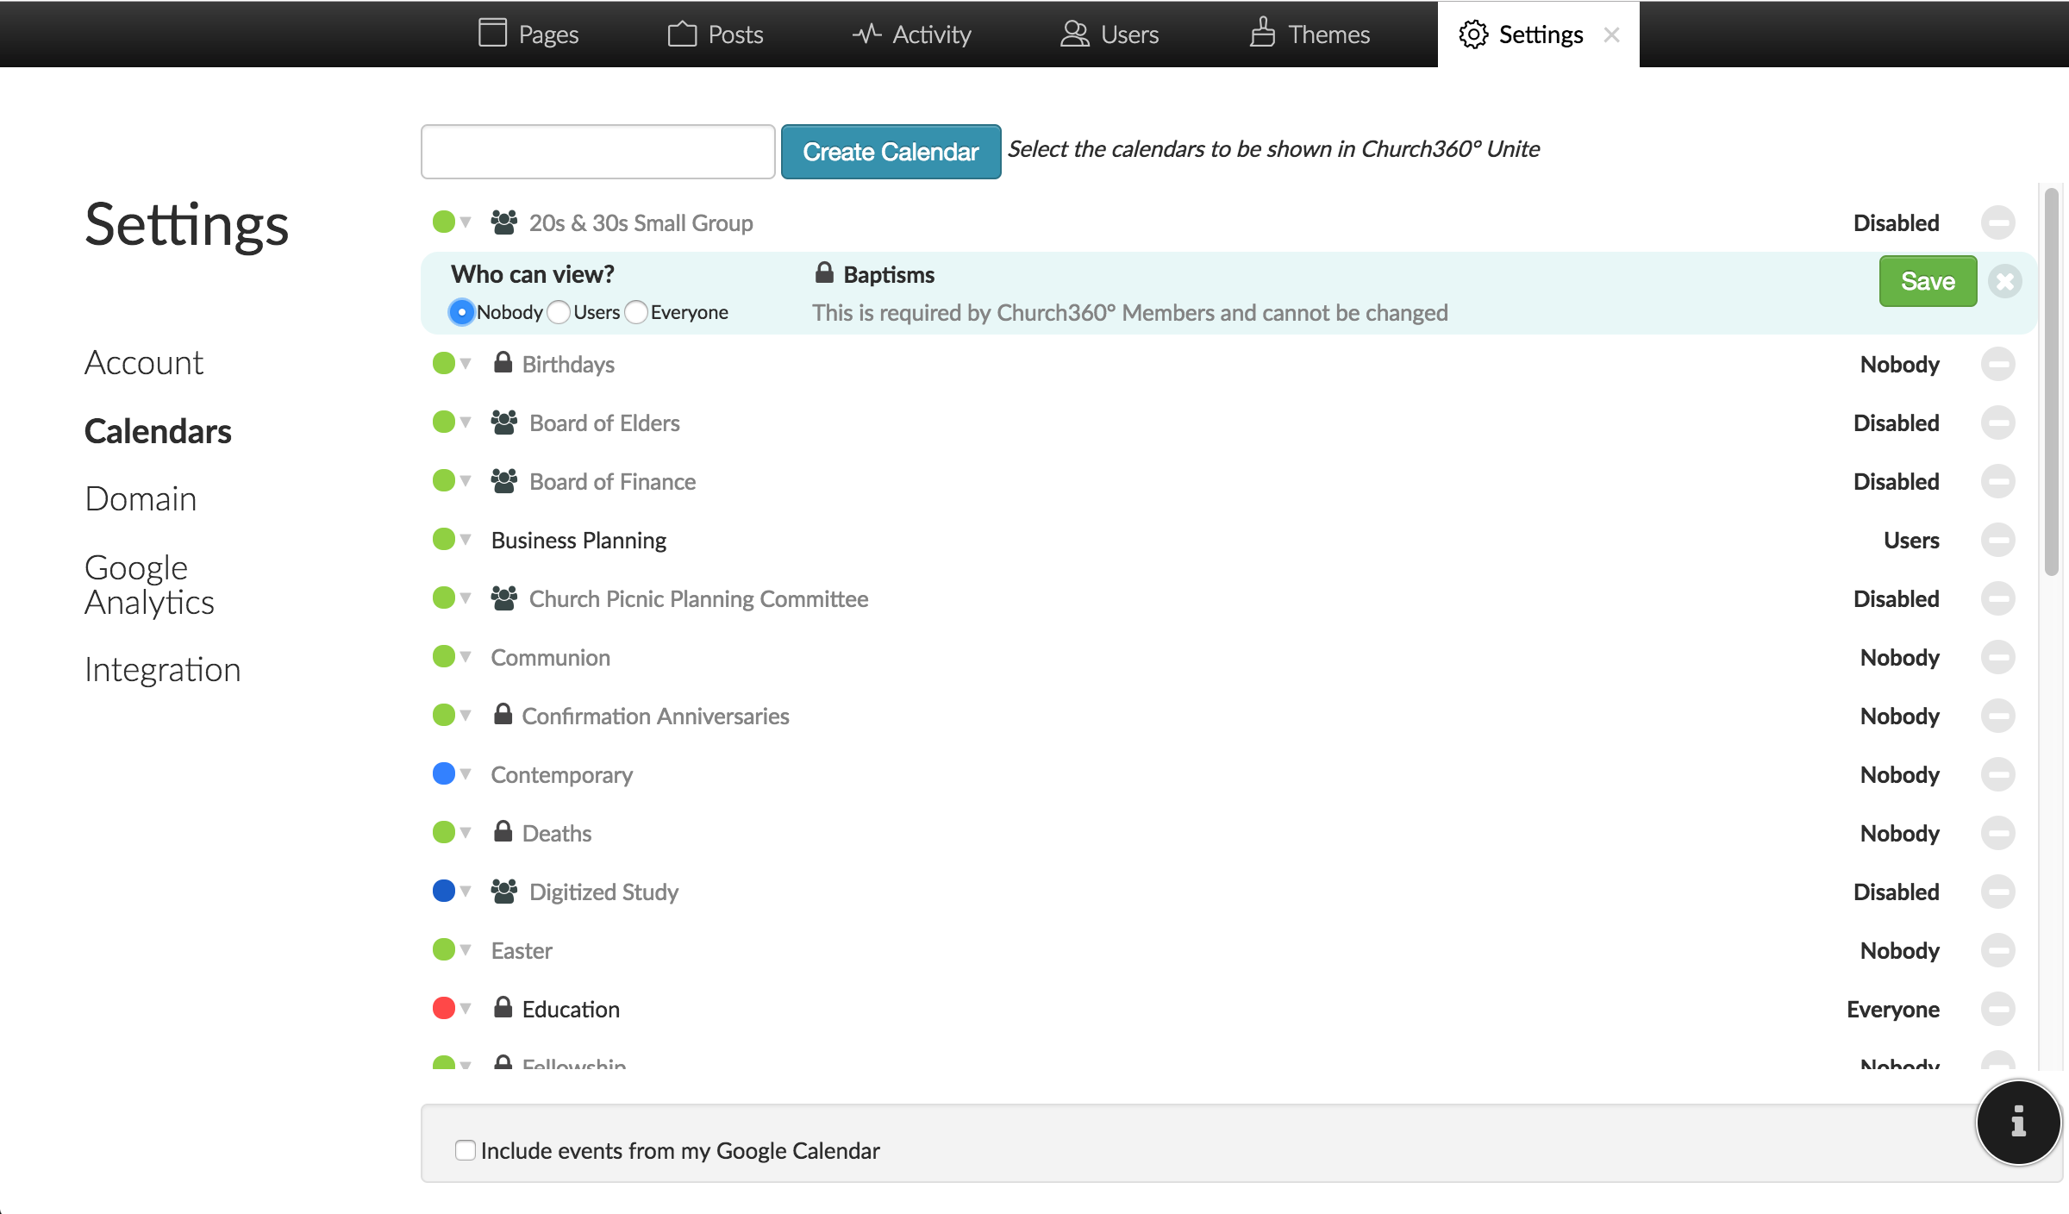The height and width of the screenshot is (1214, 2069).
Task: Expand the Communion calendar options
Action: [466, 657]
